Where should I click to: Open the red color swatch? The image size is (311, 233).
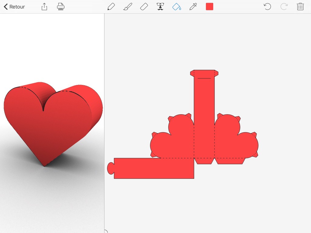(x=210, y=7)
